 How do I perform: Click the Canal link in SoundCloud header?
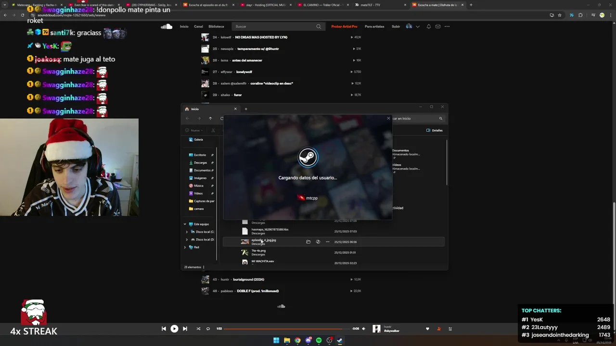coord(198,26)
